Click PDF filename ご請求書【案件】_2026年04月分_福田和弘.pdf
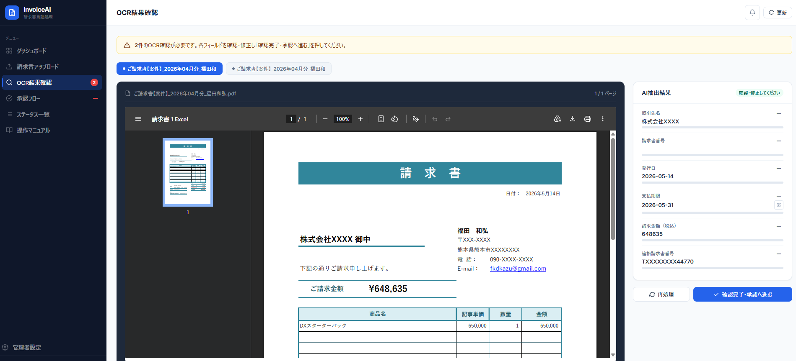The image size is (796, 361). point(185,93)
